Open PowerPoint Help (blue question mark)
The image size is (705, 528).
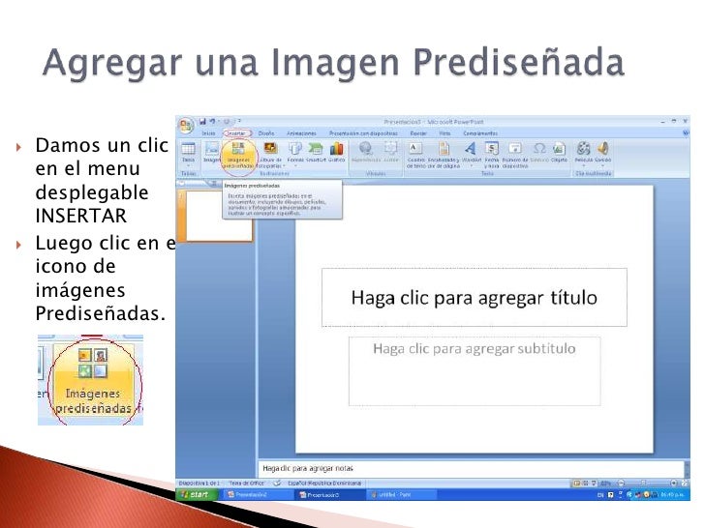pyautogui.click(x=686, y=132)
